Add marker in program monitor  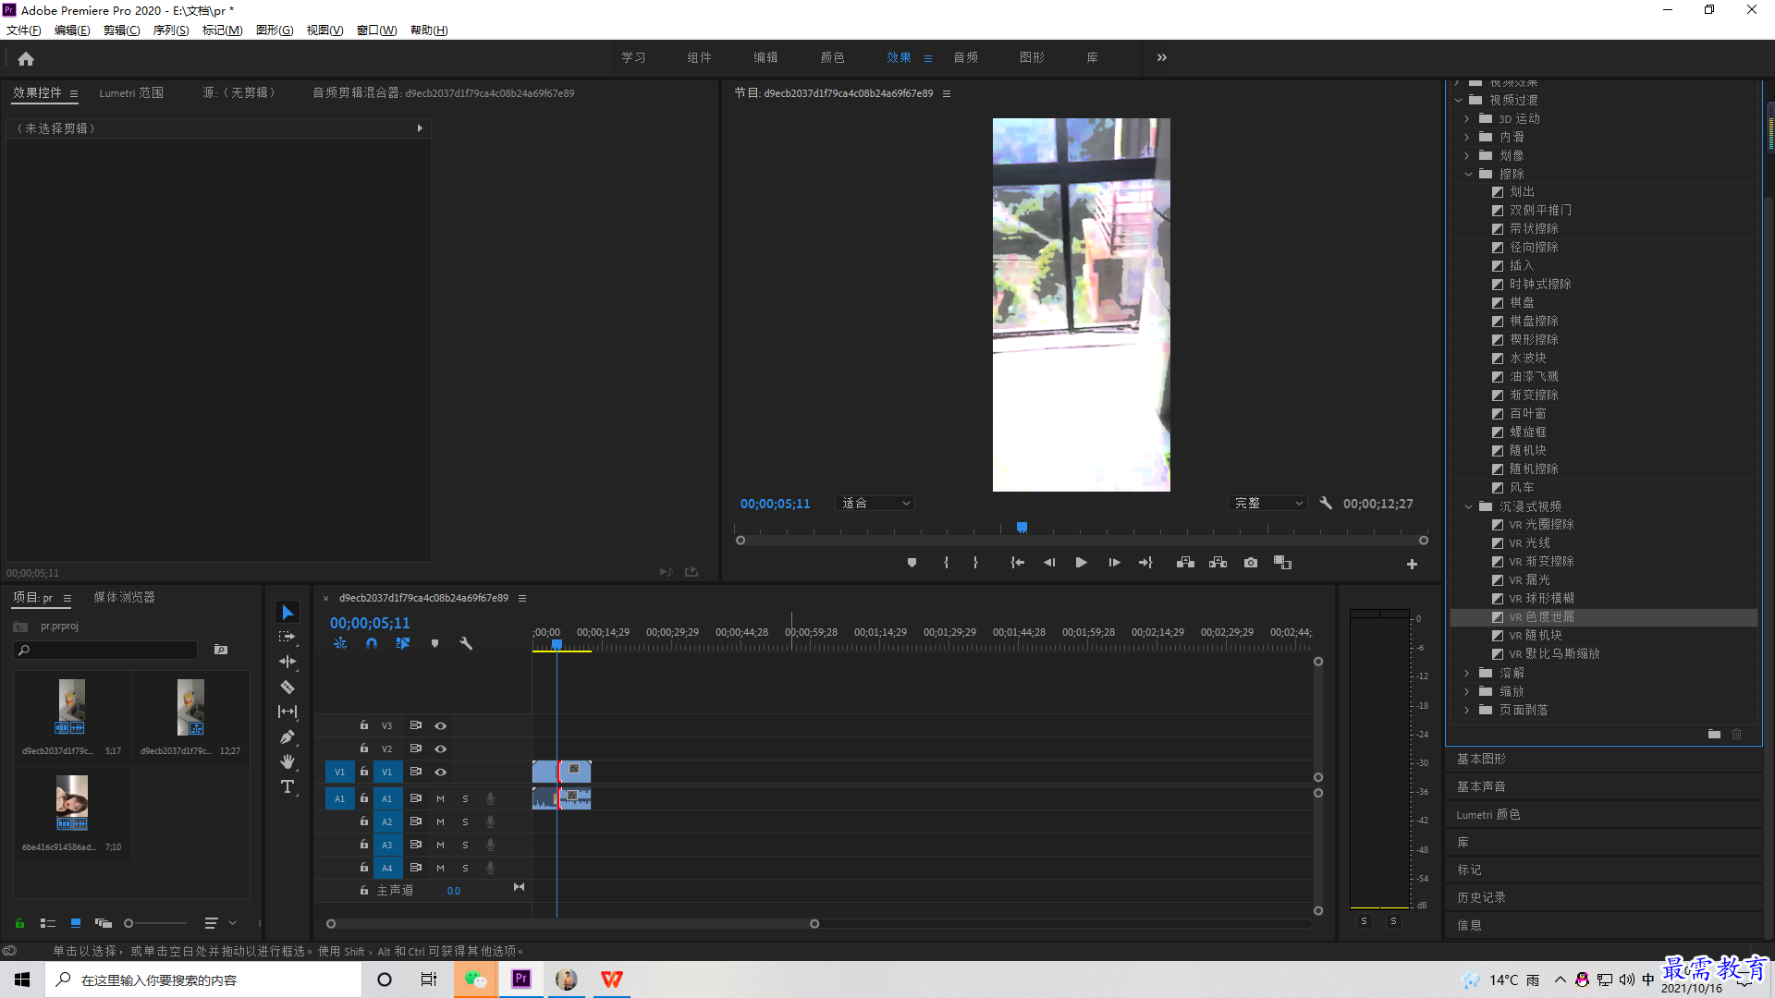pos(912,563)
